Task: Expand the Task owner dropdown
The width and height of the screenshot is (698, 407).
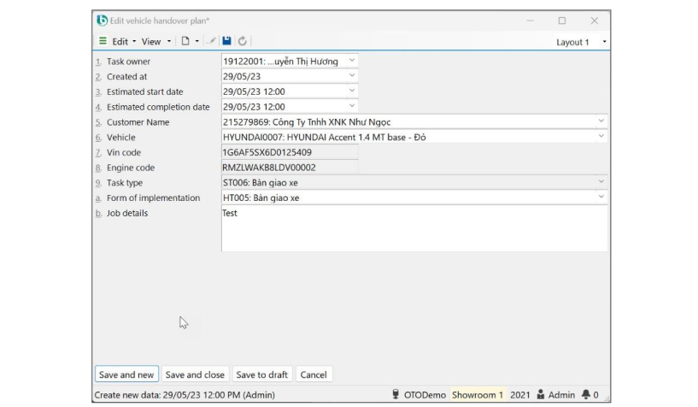Action: pos(352,61)
